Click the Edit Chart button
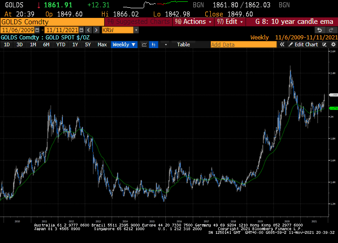This screenshot has width=338, height=243. 304,44
